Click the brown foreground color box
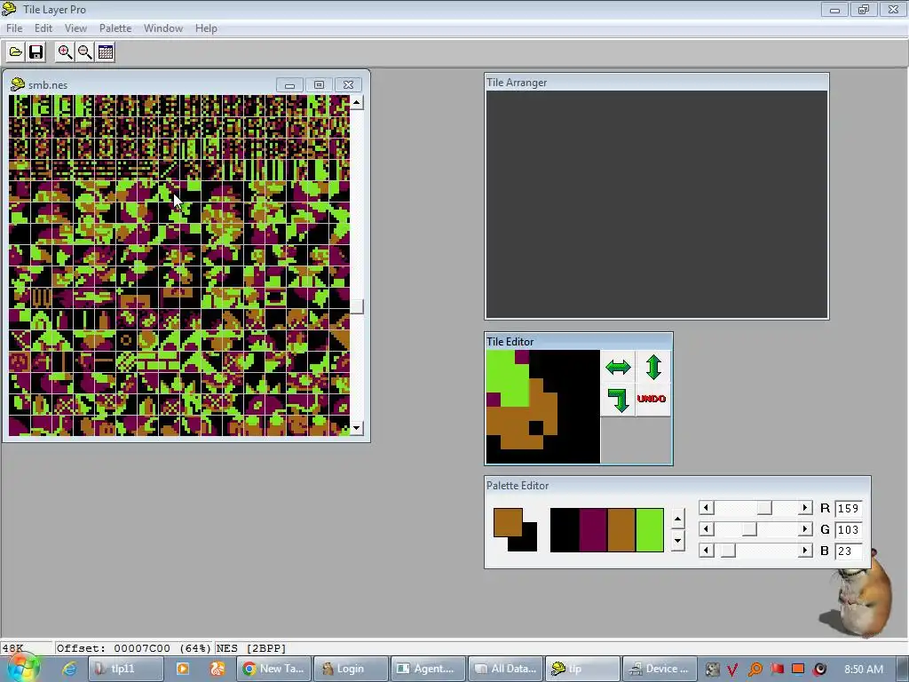909x682 pixels. pos(508,522)
